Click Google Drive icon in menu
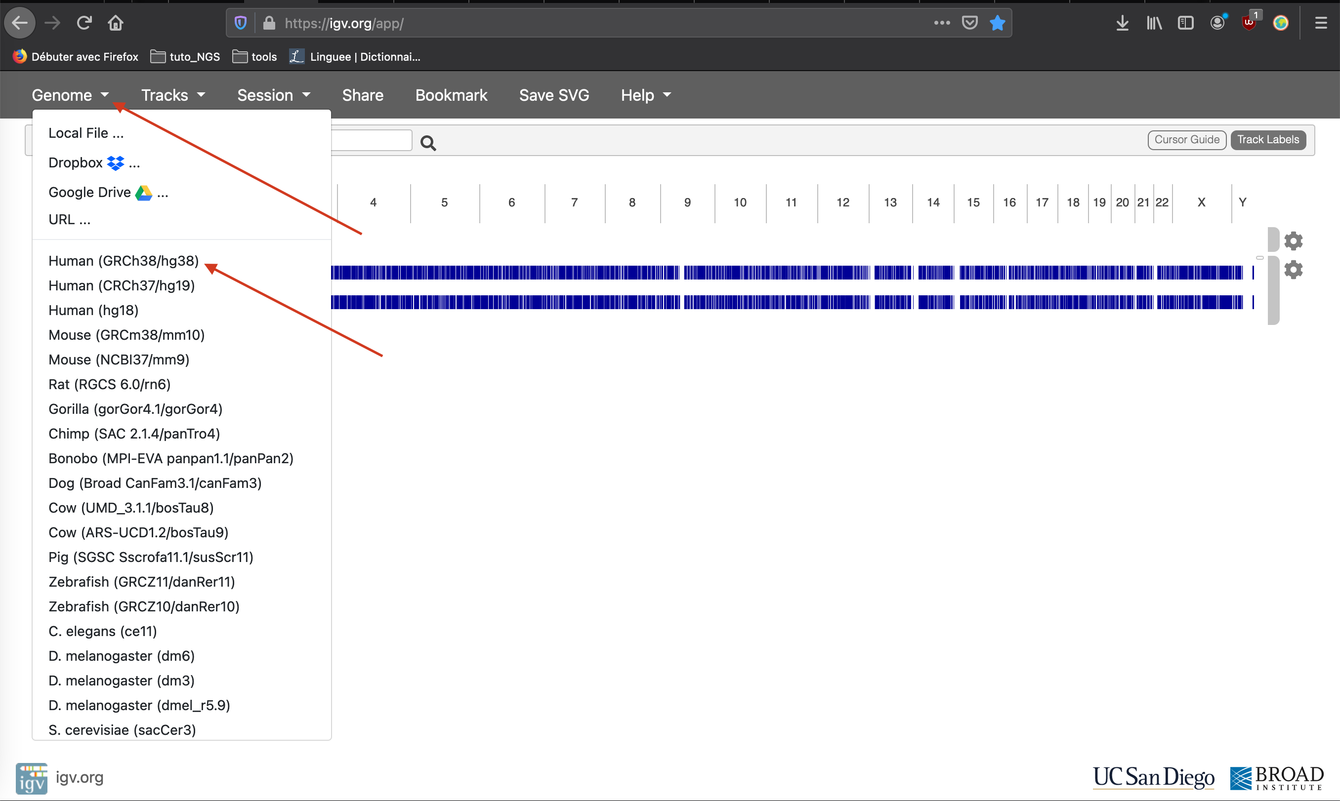Image resolution: width=1340 pixels, height=801 pixels. pyautogui.click(x=144, y=193)
